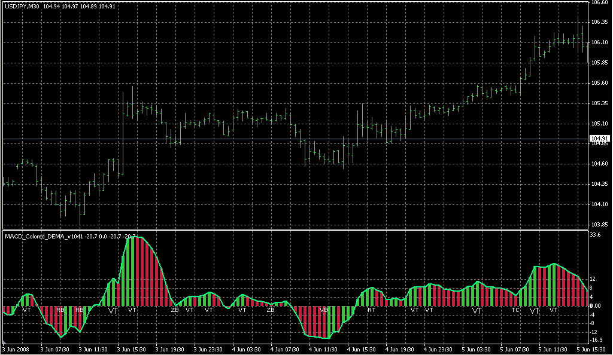Click the leftmost ZB signal marker
613x355 pixels.
(x=174, y=310)
